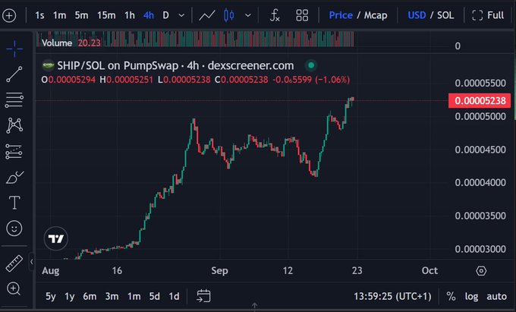This screenshot has width=516, height=312.
Task: Set range to 5y
Action: point(51,297)
